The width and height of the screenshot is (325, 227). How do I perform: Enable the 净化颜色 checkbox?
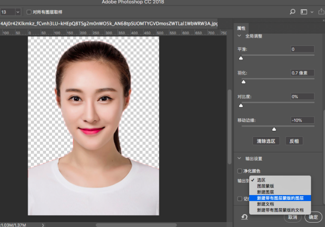point(239,171)
